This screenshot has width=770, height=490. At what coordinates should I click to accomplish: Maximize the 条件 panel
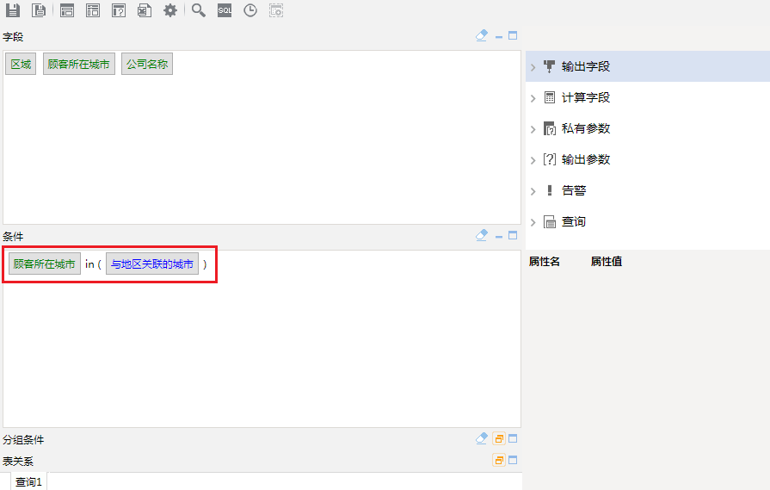tap(513, 235)
